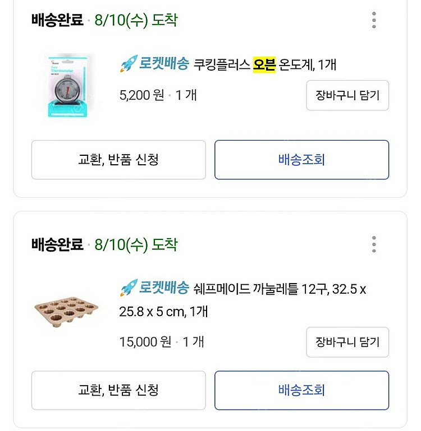
Task: Click the rocket icon beside 쿠킹플러스 오븐 온도계
Action: pyautogui.click(x=129, y=64)
